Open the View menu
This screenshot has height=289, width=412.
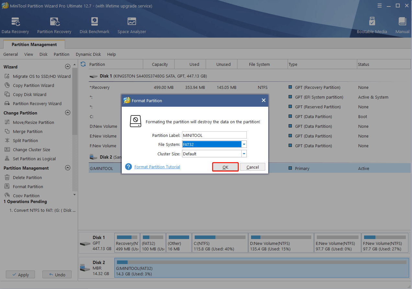[29, 54]
